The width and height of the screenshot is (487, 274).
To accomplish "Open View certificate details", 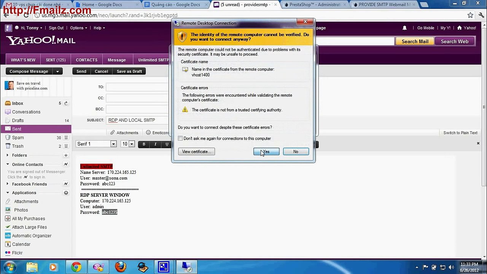I will point(196,152).
